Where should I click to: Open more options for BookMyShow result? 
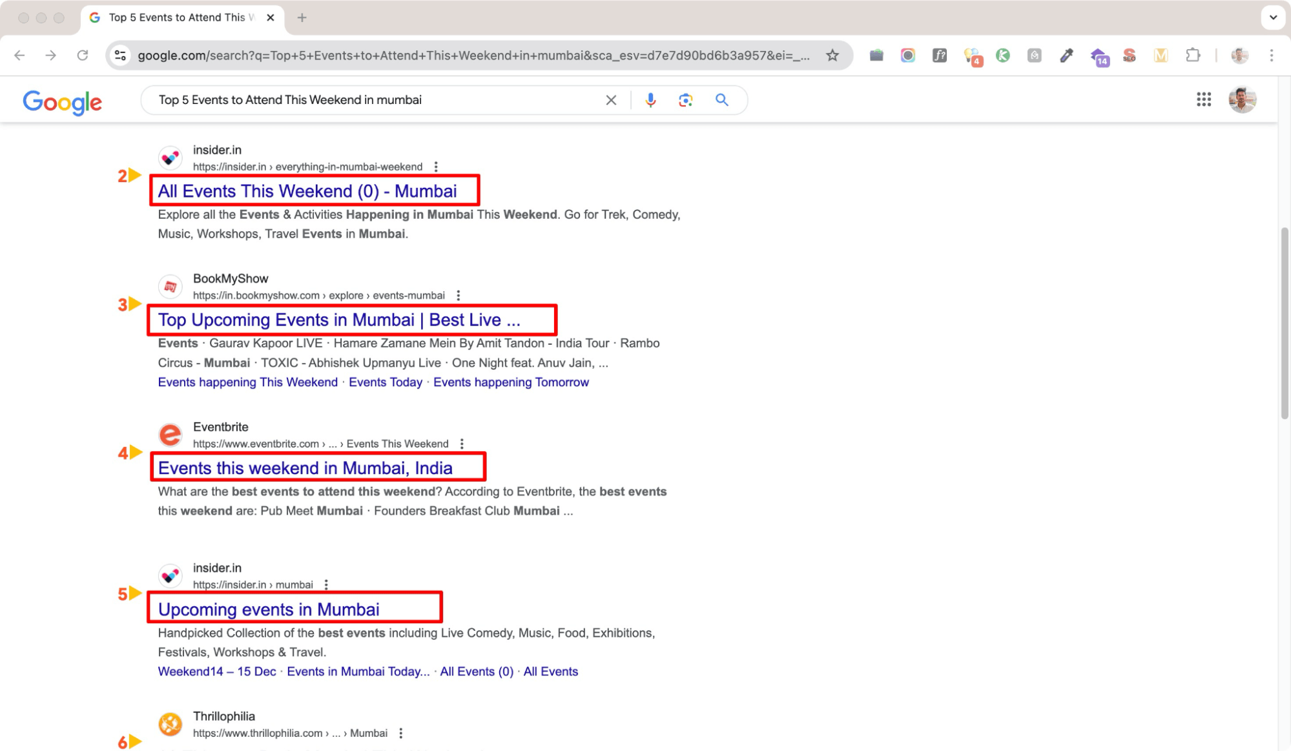(x=458, y=295)
